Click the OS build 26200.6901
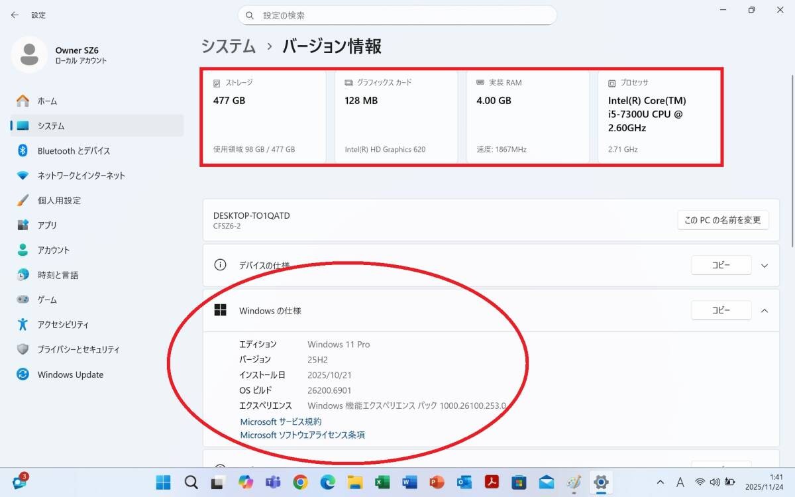Image resolution: width=795 pixels, height=497 pixels. [x=329, y=390]
